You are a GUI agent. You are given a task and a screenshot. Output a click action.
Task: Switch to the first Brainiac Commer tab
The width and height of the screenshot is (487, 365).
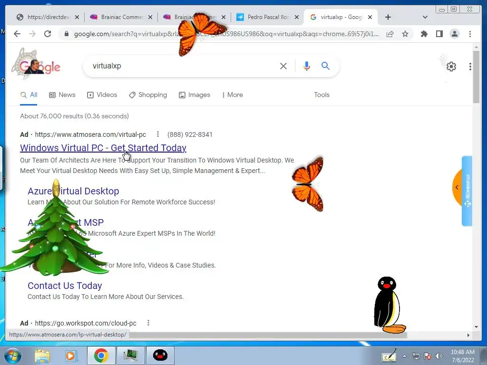121,17
